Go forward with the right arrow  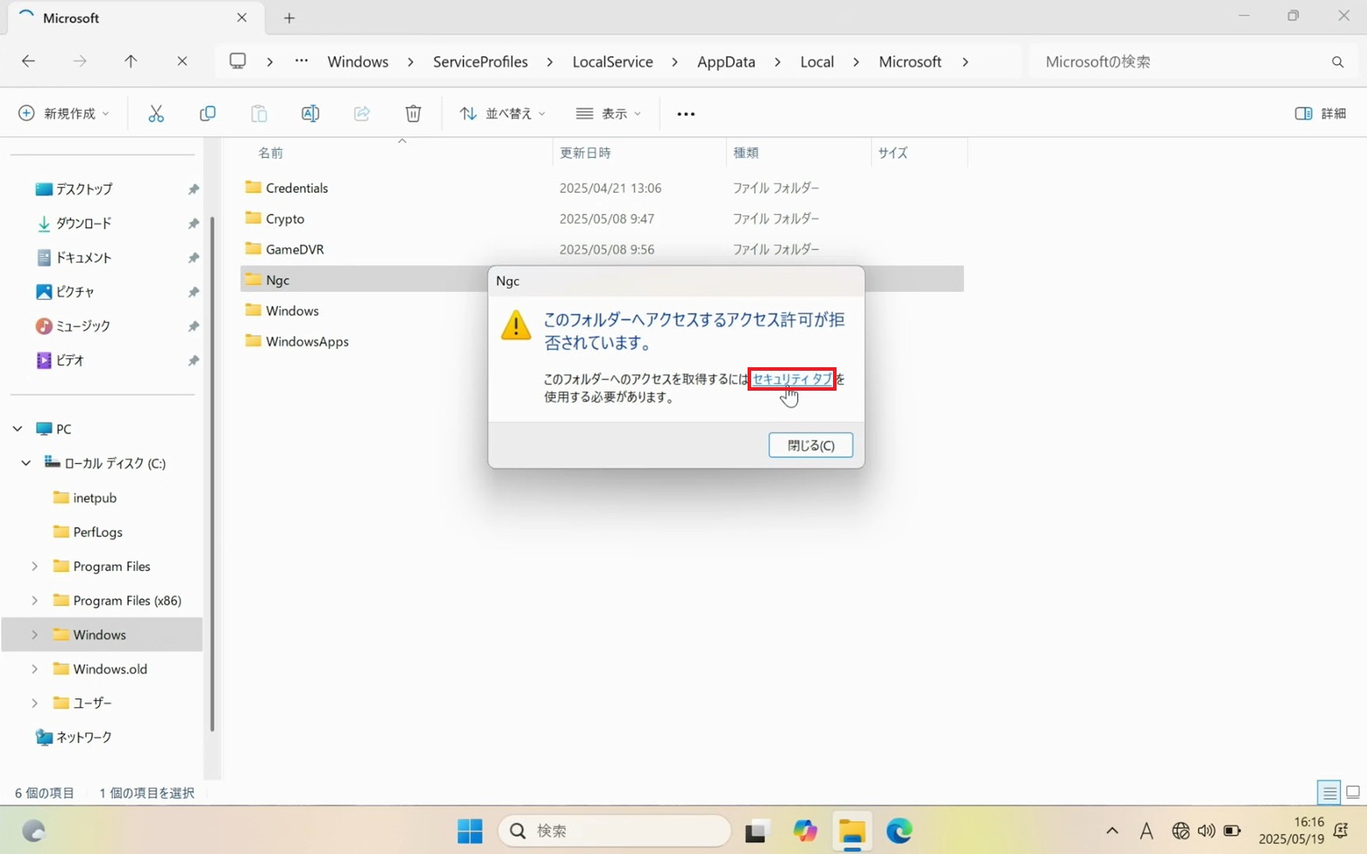coord(80,61)
